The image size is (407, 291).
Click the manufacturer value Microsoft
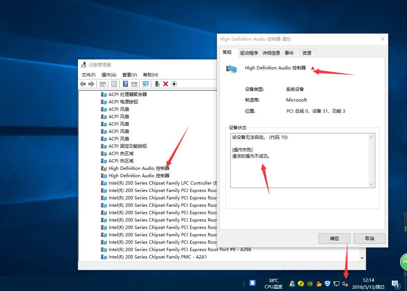click(296, 100)
